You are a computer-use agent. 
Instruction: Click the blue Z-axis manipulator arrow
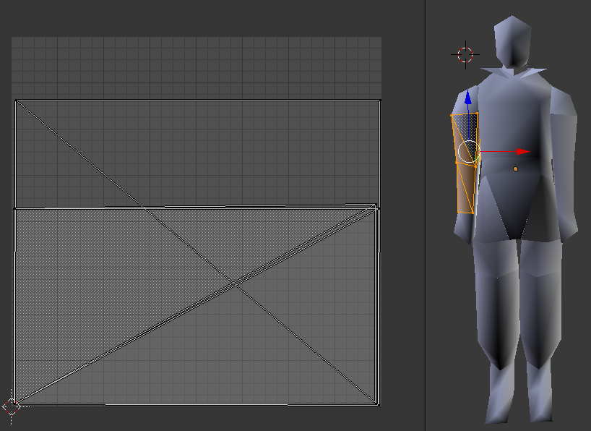pos(468,98)
